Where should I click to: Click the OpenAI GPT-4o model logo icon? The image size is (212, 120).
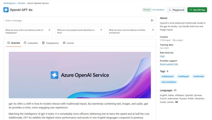coord(6,10)
